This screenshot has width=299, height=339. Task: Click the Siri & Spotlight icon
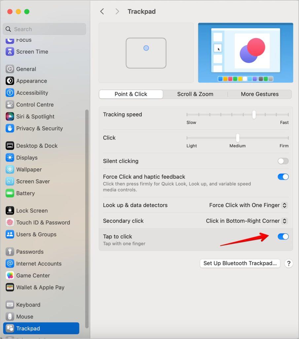[10, 117]
